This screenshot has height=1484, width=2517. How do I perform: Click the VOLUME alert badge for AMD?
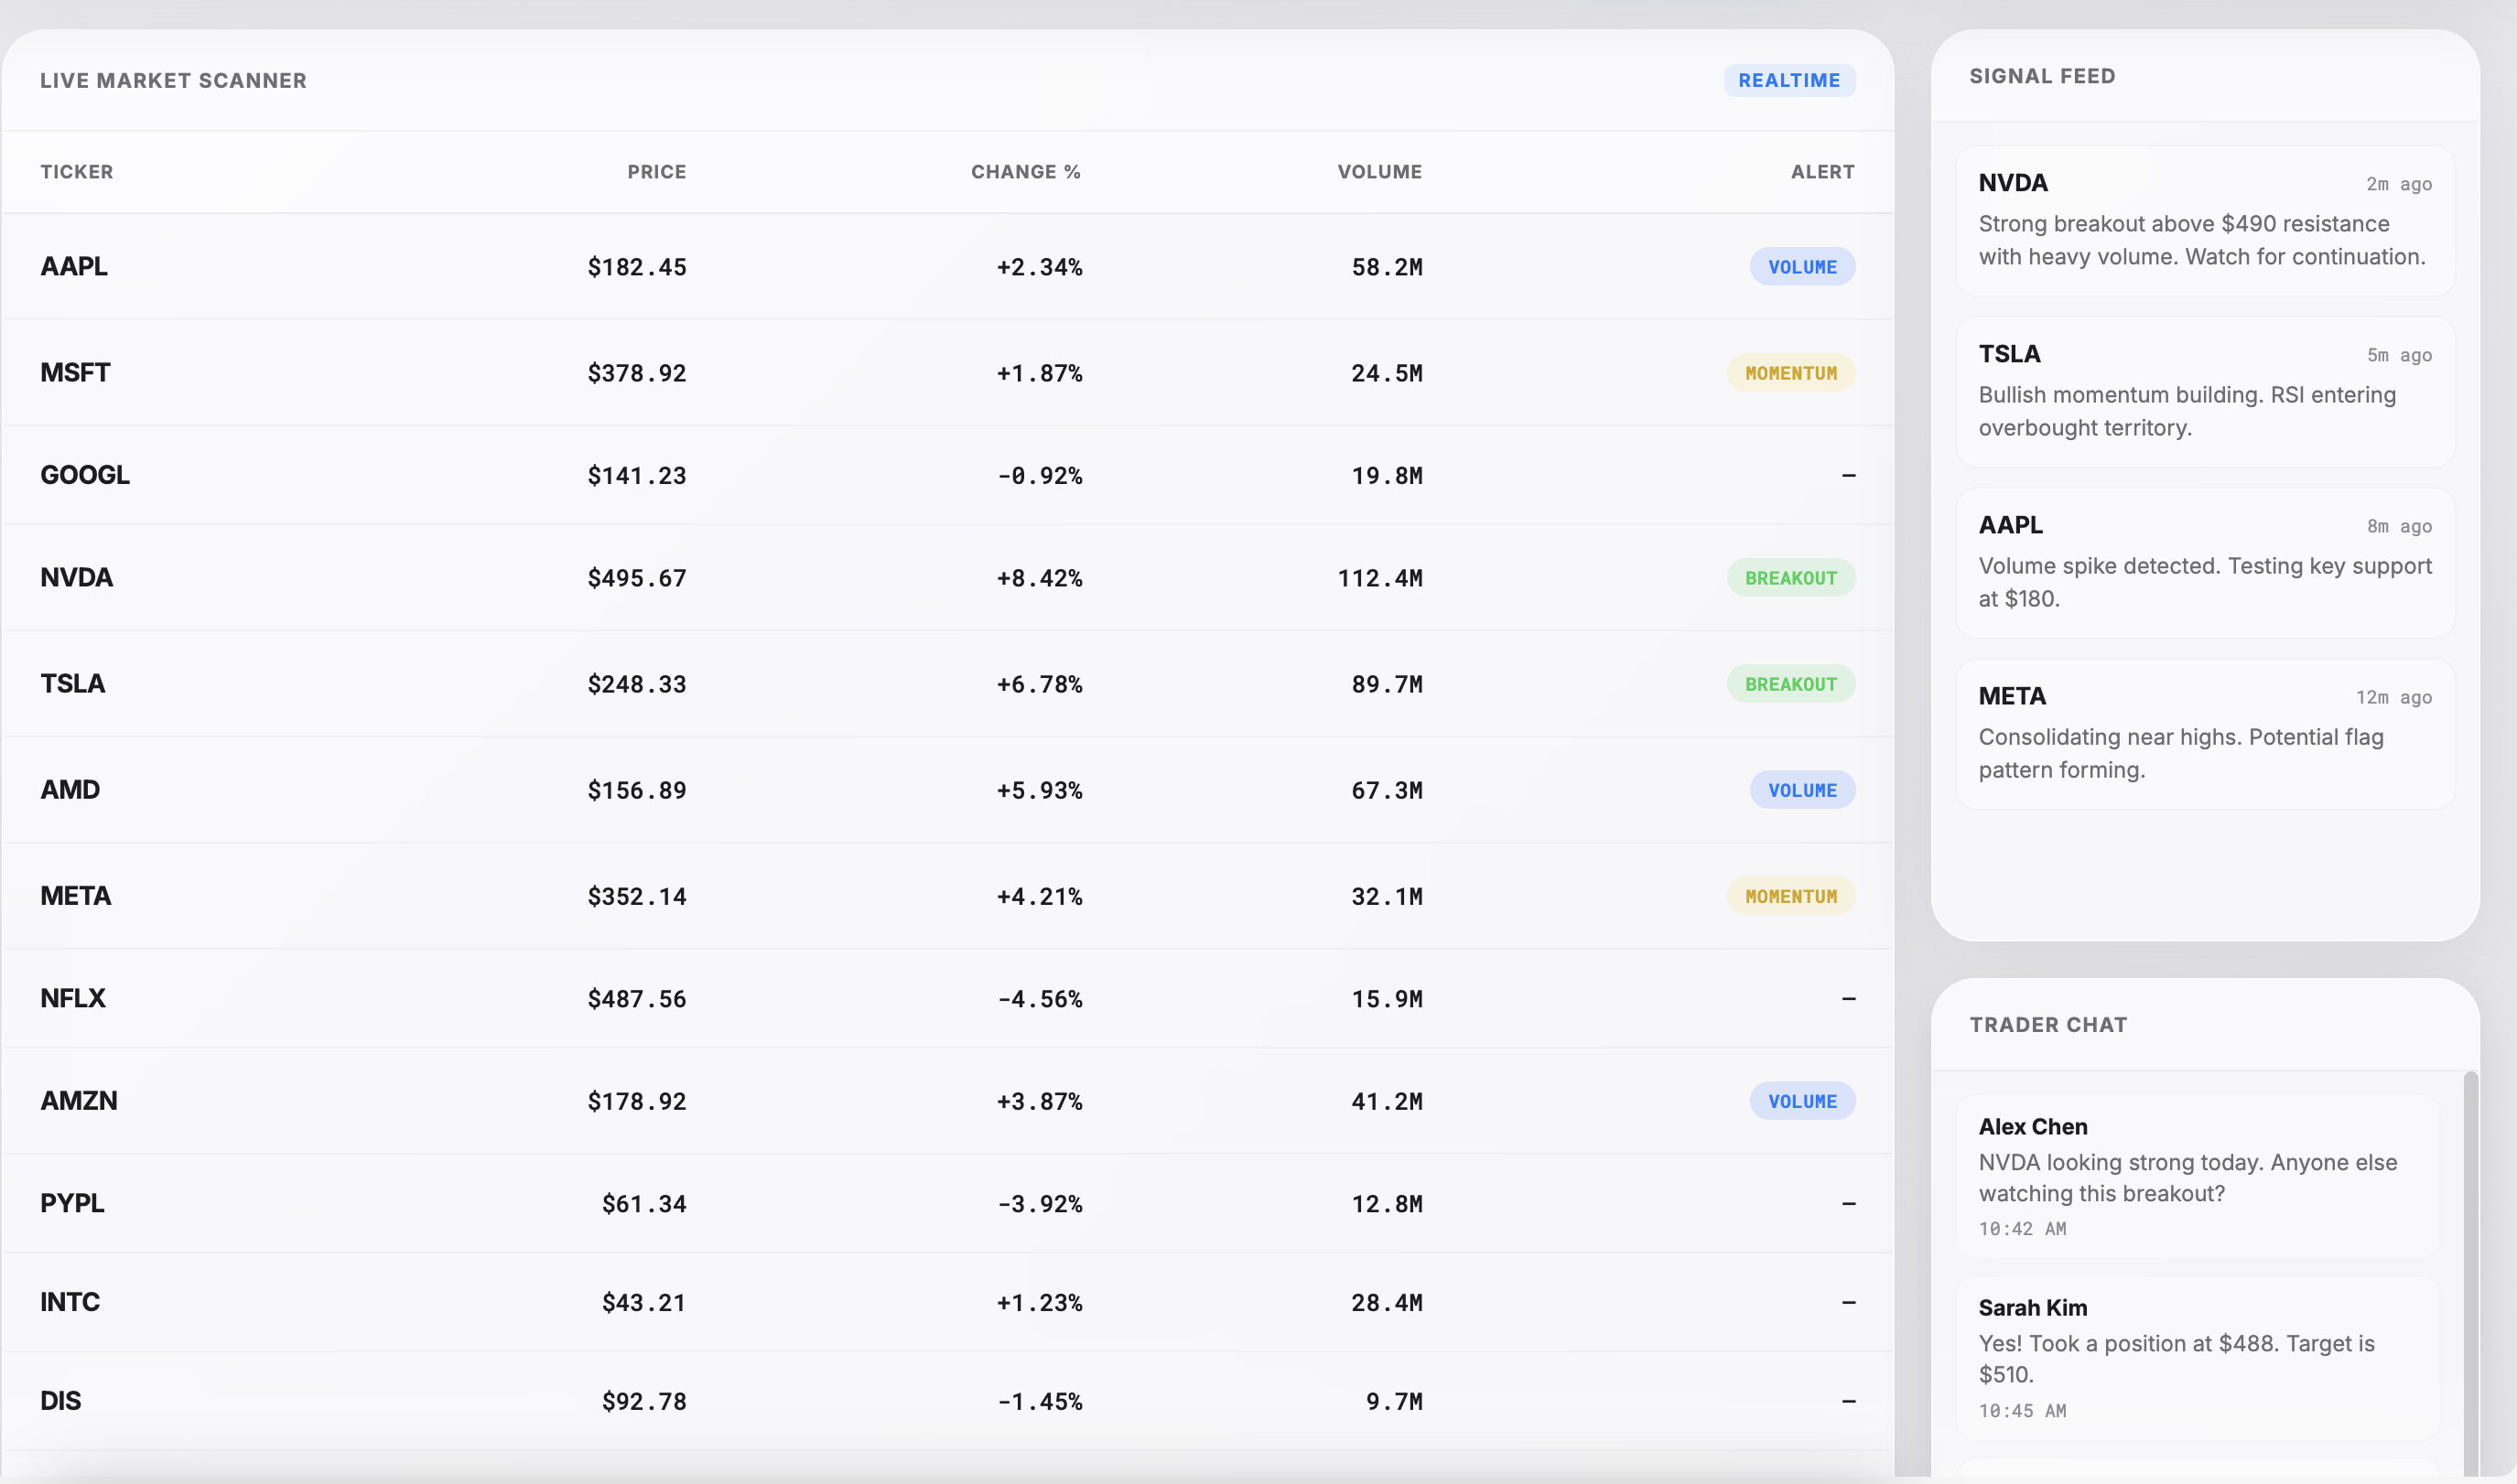(x=1802, y=790)
